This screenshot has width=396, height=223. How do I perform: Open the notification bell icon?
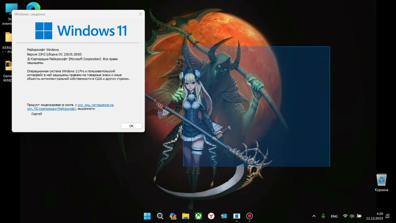pos(388,216)
